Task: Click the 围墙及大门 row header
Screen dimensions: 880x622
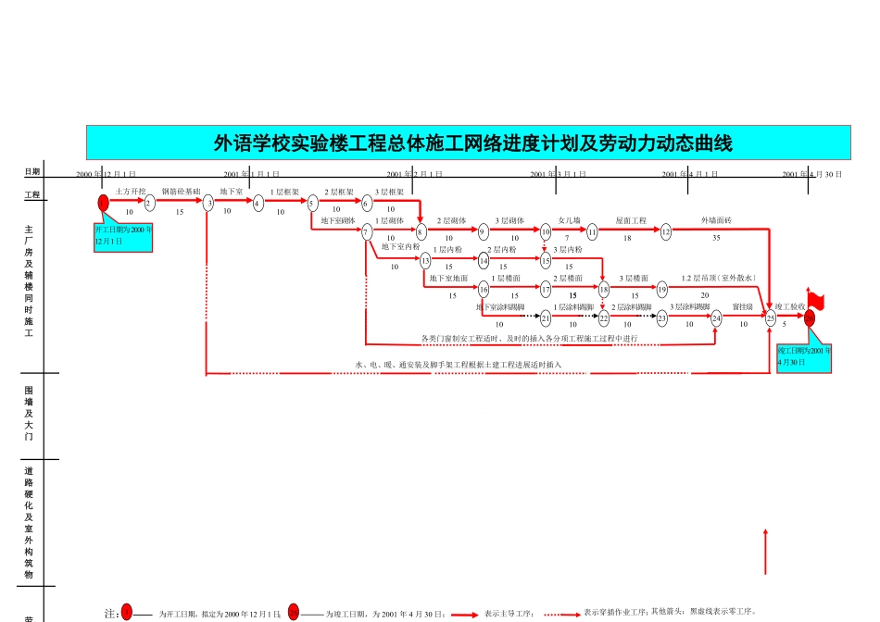Action: (x=29, y=413)
